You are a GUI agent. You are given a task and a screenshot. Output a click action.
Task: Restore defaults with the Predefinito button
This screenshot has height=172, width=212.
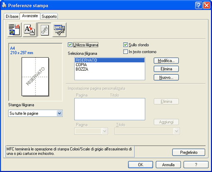click(x=189, y=152)
